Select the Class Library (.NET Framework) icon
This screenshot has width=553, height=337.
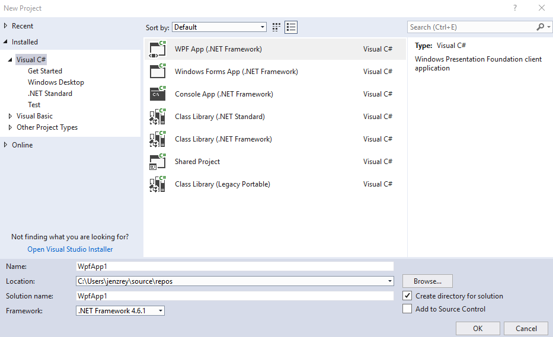157,139
